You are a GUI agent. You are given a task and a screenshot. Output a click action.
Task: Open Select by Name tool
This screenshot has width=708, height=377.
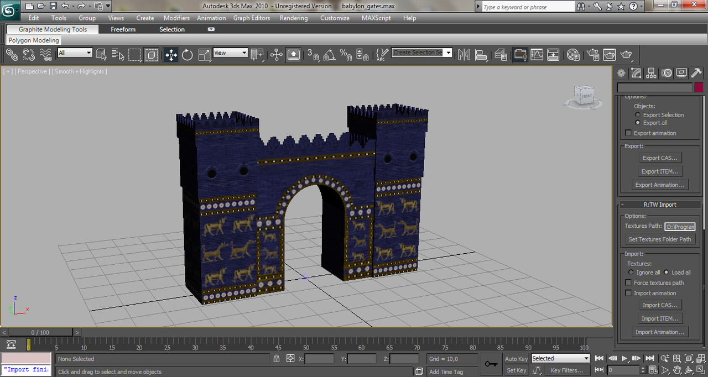pyautogui.click(x=118, y=54)
